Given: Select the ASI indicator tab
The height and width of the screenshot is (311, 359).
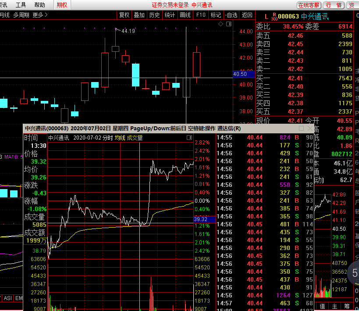Looking at the screenshot, I should click(x=7, y=298).
